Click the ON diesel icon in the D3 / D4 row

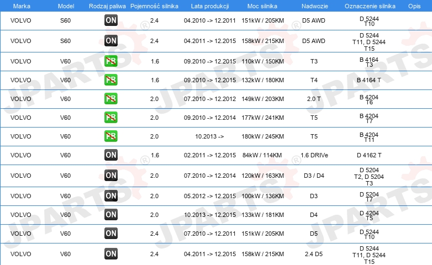pyautogui.click(x=111, y=175)
